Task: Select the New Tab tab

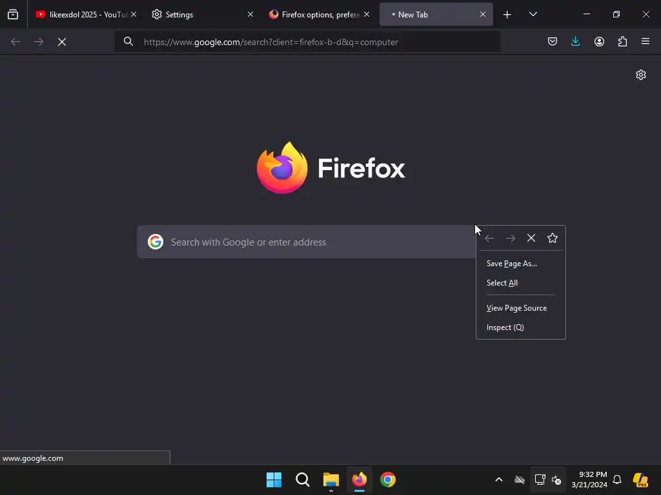Action: [x=436, y=14]
